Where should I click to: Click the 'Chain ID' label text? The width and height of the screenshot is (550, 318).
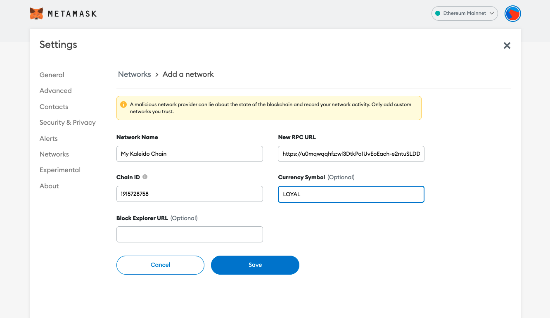[128, 177]
